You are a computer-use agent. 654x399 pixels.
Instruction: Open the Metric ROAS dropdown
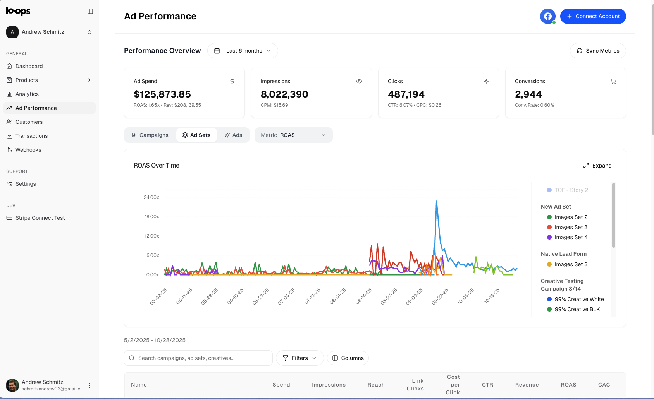[x=293, y=135]
